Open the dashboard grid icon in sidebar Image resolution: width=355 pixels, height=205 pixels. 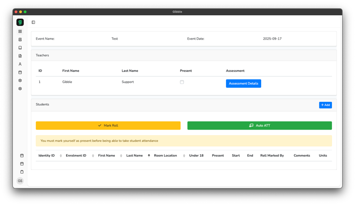(x=20, y=32)
